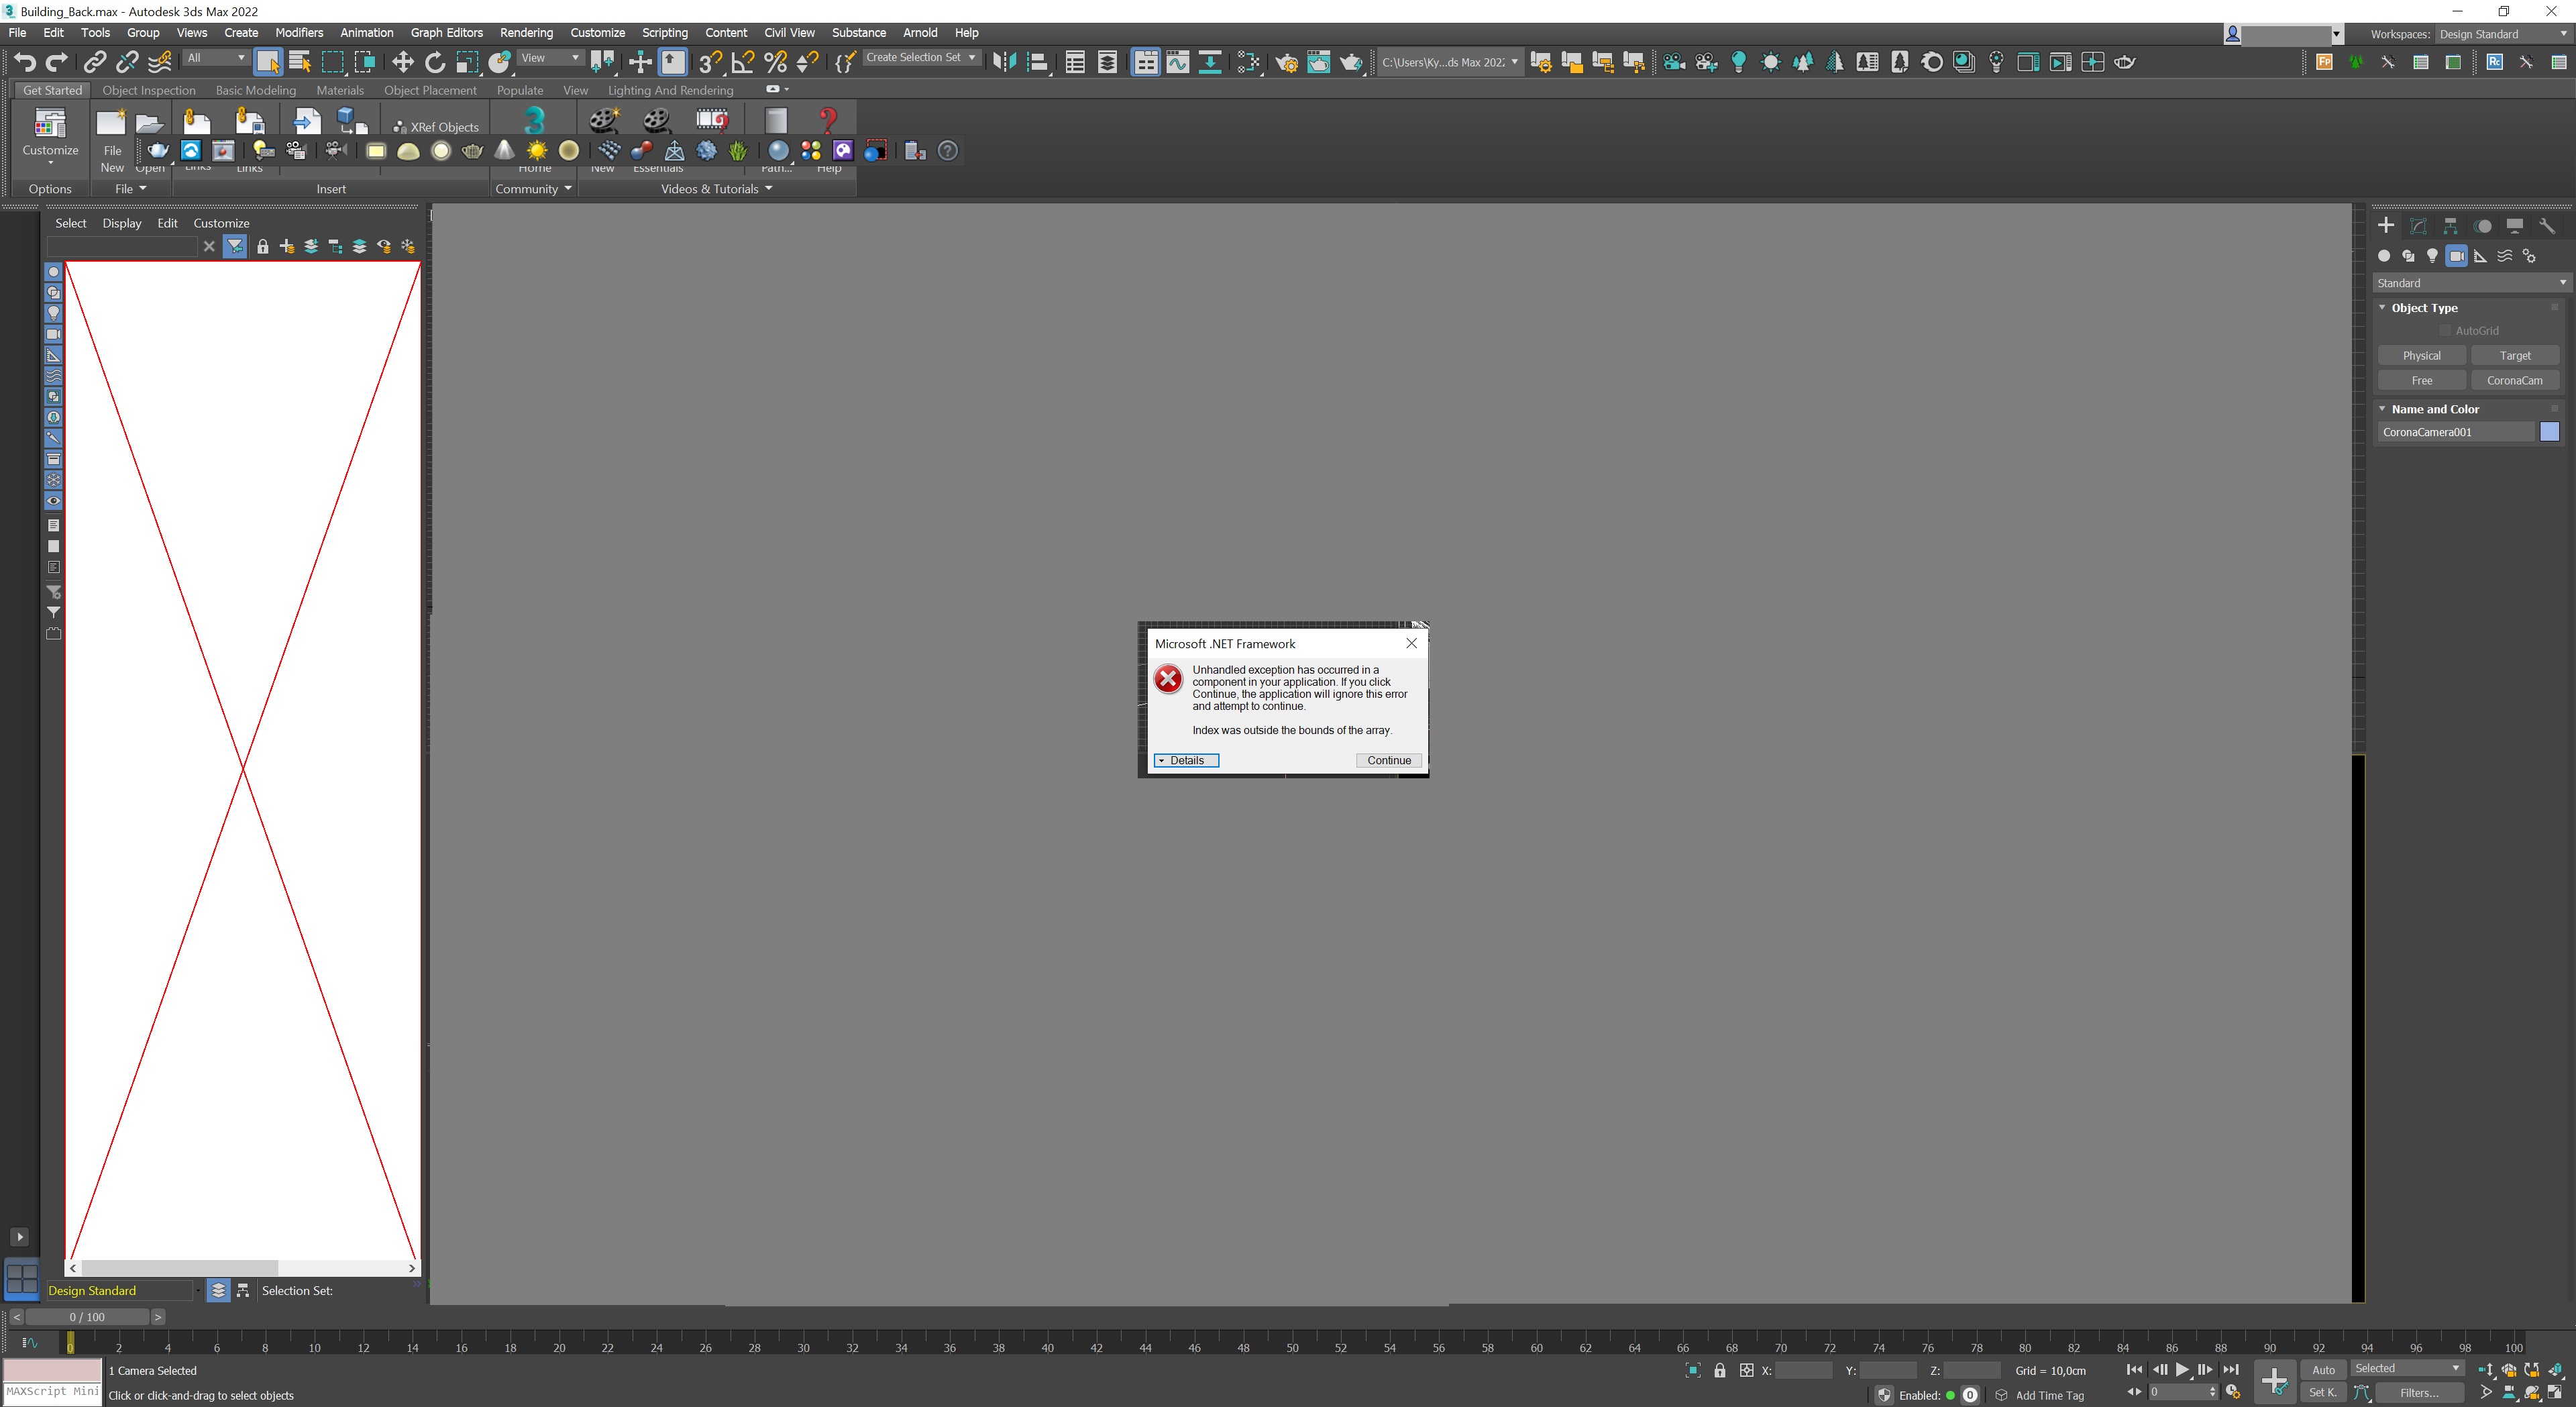Open the Utilities command panel tab
The height and width of the screenshot is (1407, 2576).
pyautogui.click(x=2547, y=226)
